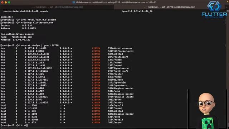
Task: Click the 'lynx-2.8.9-2.el8.x86_64' package text
Action: [137, 11]
